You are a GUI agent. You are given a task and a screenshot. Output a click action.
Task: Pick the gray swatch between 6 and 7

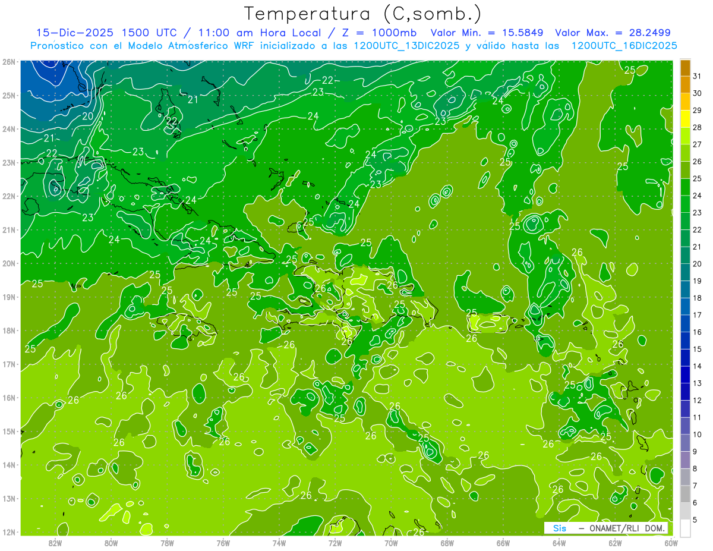686,494
